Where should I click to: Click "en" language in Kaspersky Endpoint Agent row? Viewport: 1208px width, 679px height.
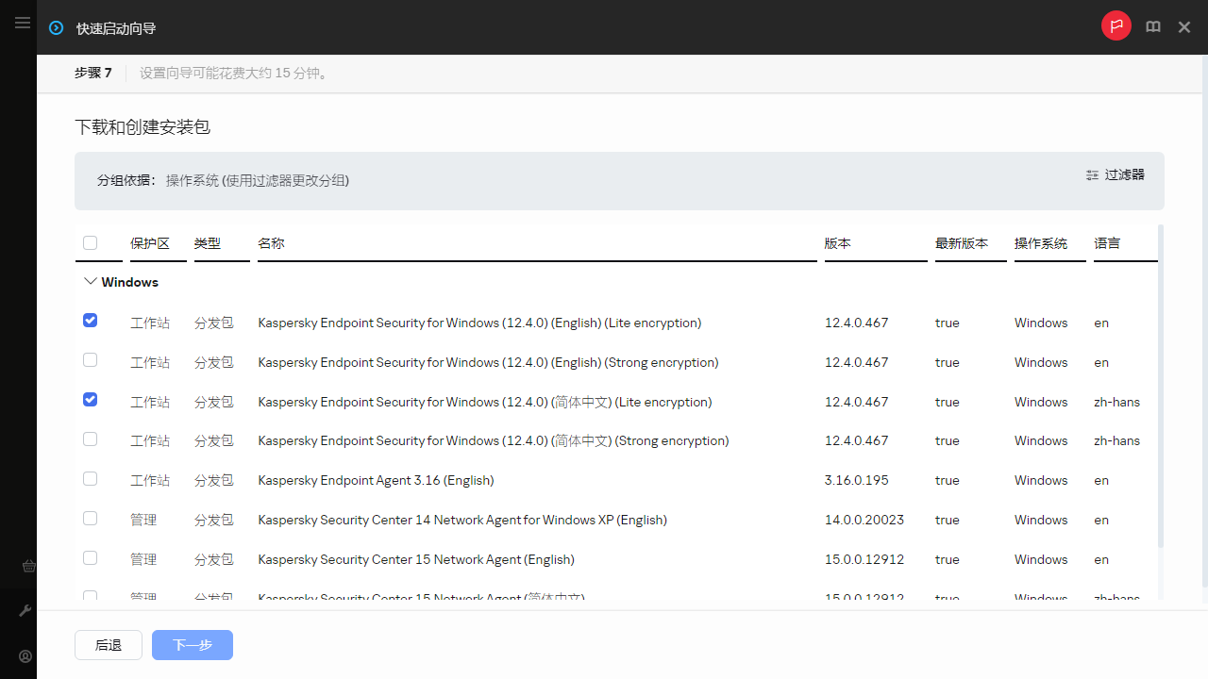pyautogui.click(x=1101, y=480)
